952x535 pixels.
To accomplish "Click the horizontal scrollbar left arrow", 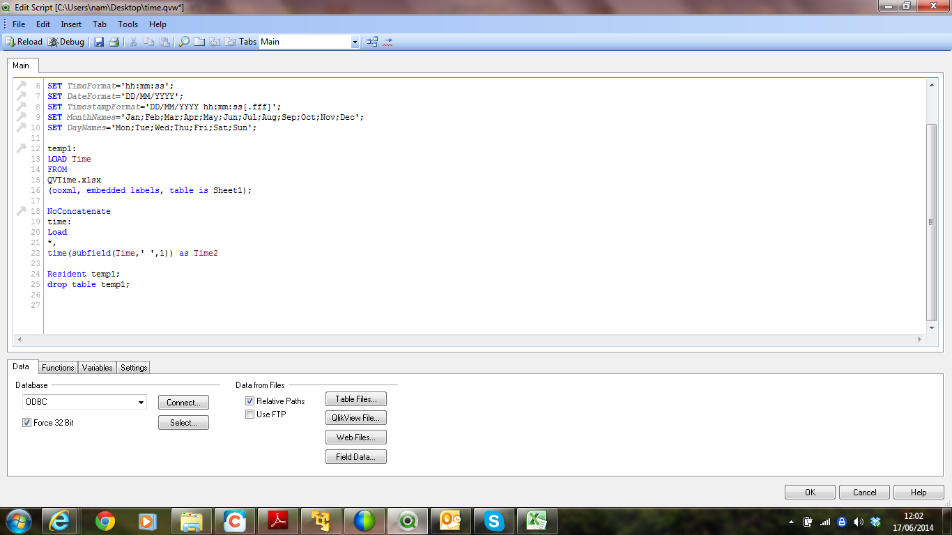I will point(20,339).
